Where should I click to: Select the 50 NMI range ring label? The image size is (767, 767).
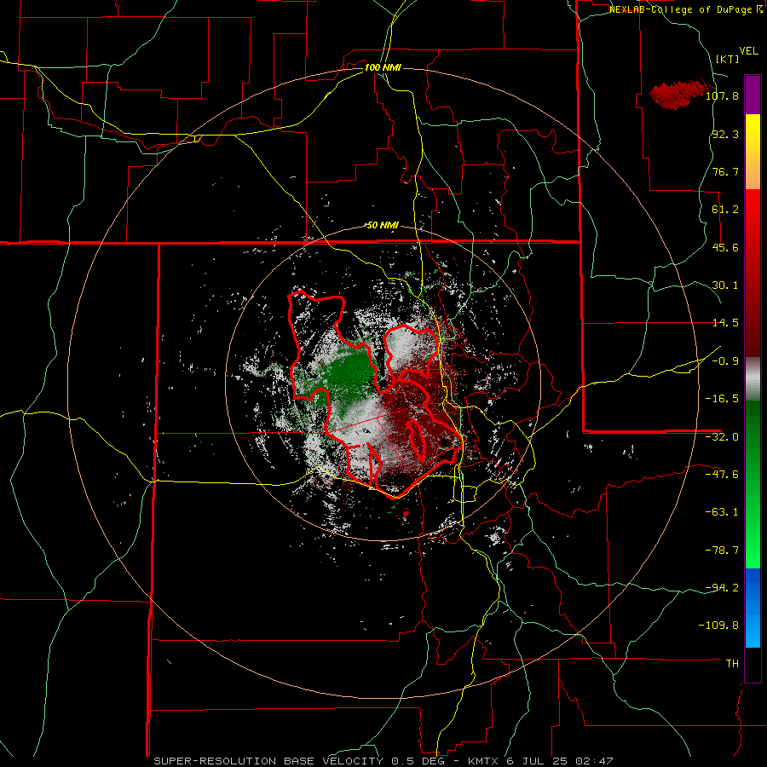383,225
